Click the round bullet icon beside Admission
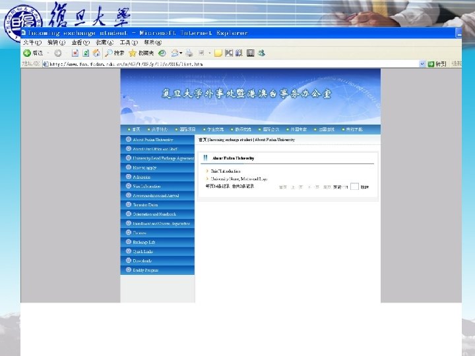This screenshot has height=356, width=475. pyautogui.click(x=129, y=177)
